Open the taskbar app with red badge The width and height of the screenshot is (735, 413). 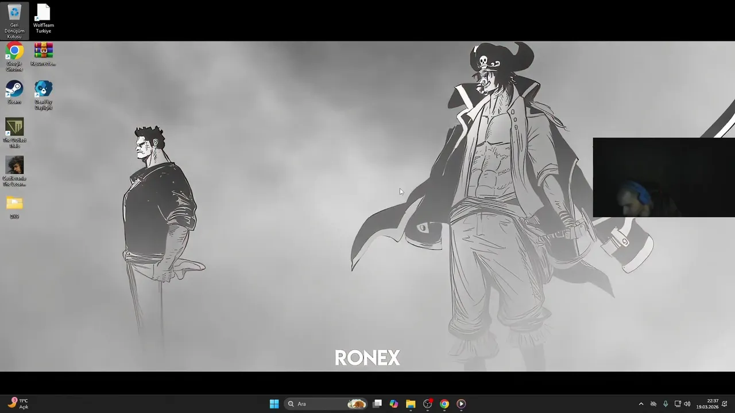(x=427, y=404)
